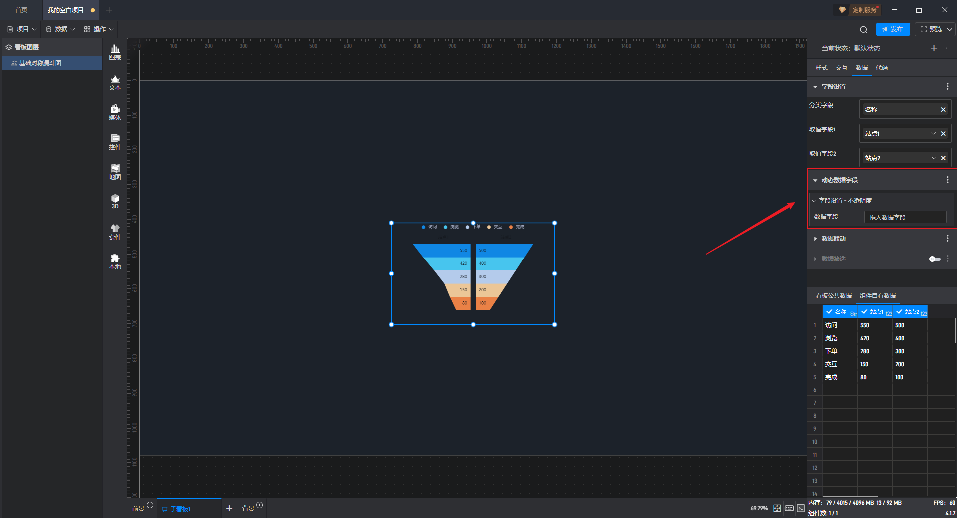Collapse the 动态数据字段 section
Screen dimensions: 957x518
tap(815, 180)
